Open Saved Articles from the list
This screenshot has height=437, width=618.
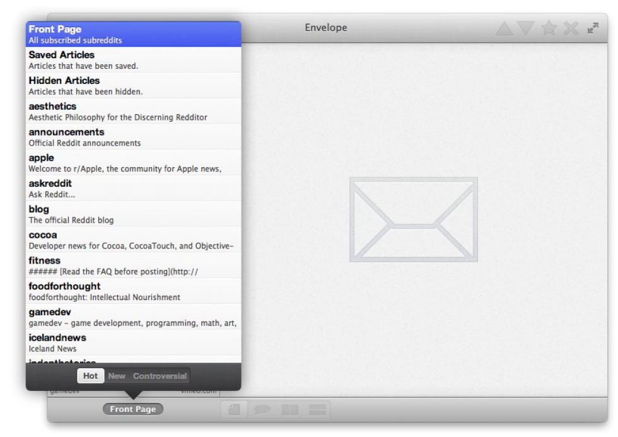click(x=133, y=60)
